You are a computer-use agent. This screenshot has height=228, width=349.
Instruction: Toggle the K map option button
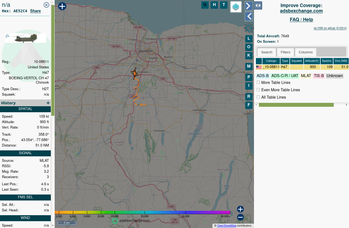pos(249,56)
